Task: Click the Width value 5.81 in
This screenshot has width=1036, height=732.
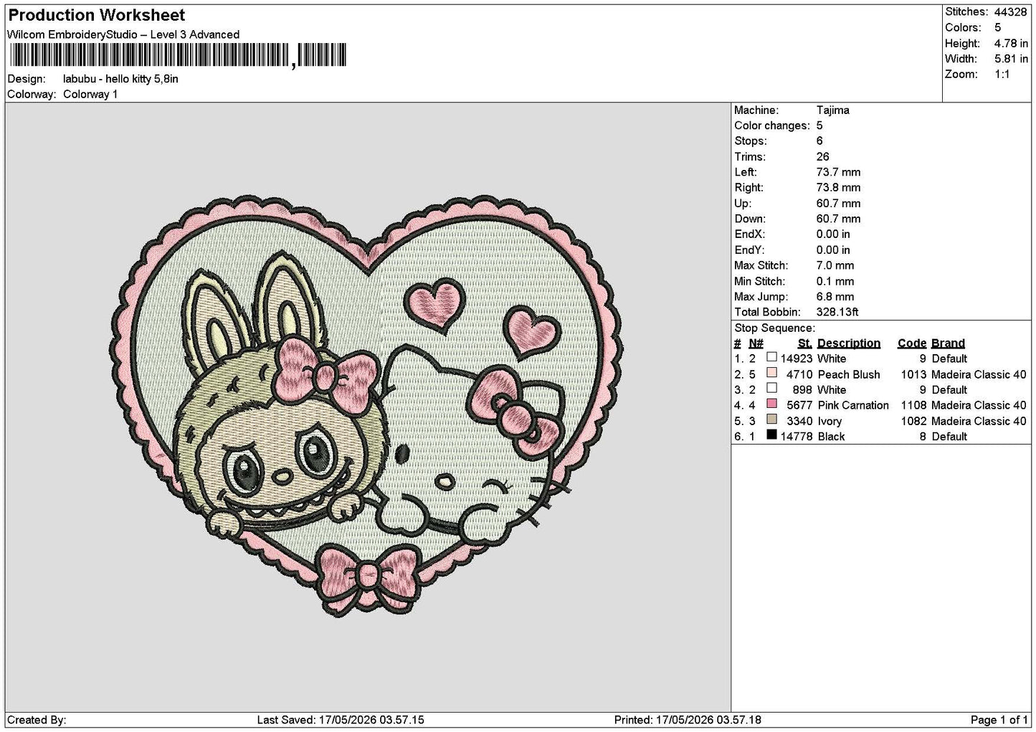Action: coord(1011,59)
